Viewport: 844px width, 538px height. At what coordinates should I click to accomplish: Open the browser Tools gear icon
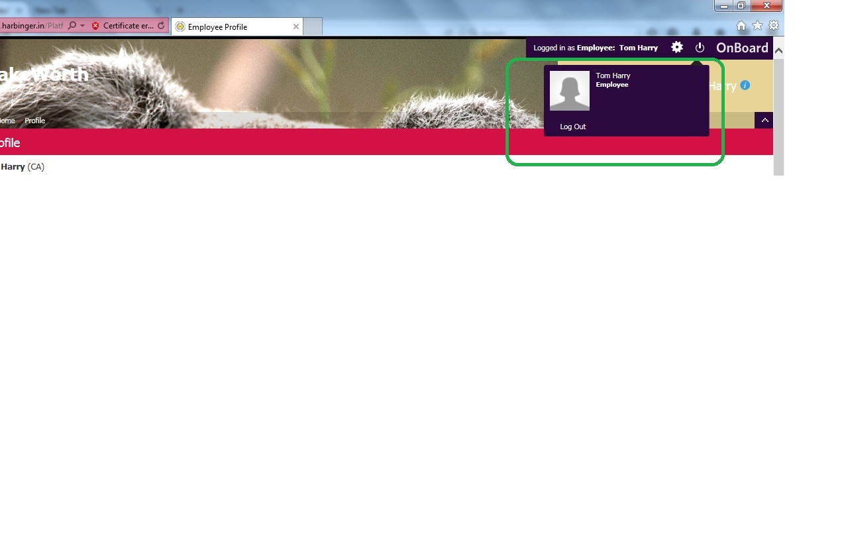(773, 26)
